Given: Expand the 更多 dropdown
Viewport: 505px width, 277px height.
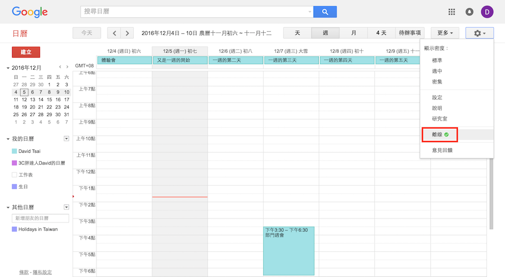Looking at the screenshot, I should tap(445, 33).
